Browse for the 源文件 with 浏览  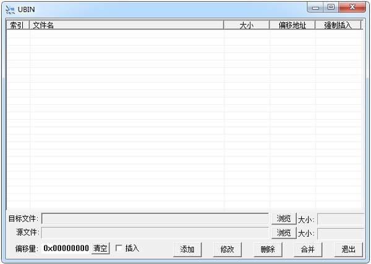[284, 233]
